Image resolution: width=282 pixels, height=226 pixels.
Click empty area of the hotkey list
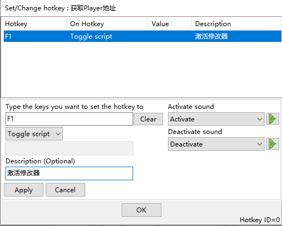click(141, 70)
